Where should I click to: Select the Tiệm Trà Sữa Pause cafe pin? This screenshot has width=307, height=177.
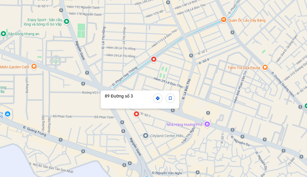pos(265,68)
